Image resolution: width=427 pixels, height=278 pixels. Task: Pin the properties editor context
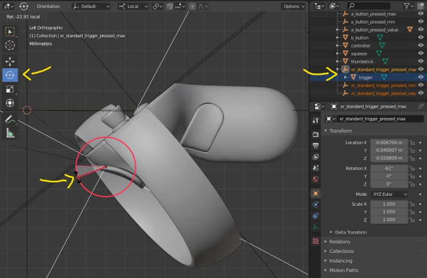tap(421, 107)
